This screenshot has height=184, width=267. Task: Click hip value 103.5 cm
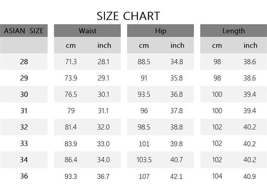144,160
